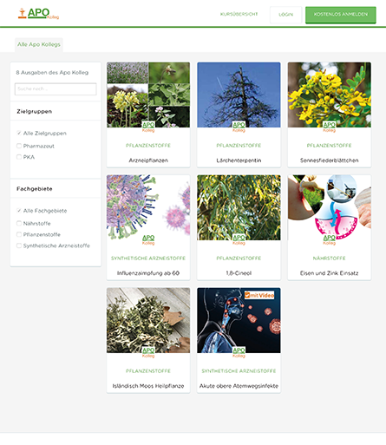Viewport: 386px width, 445px height.
Task: Click the APO Kolleg logo in header
Action: [38, 13]
